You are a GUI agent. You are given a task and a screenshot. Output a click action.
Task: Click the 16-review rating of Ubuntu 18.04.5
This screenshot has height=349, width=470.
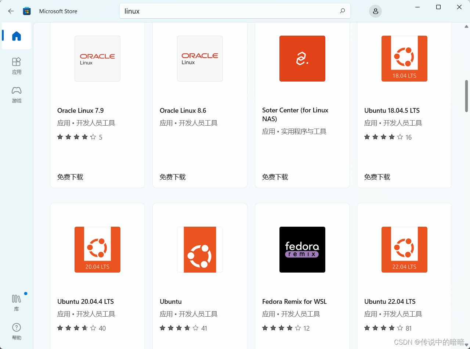click(x=388, y=137)
